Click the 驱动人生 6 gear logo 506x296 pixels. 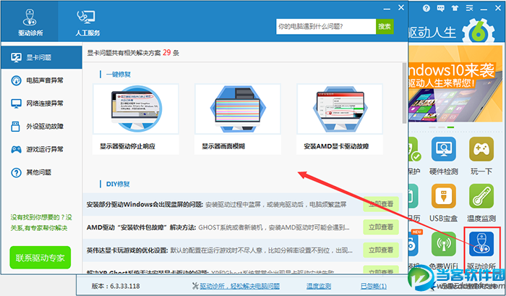click(479, 32)
